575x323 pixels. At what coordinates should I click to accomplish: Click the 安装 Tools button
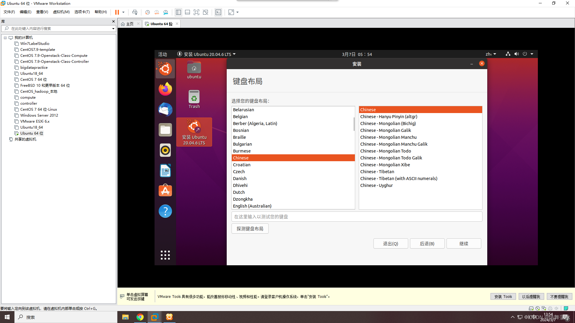click(503, 297)
